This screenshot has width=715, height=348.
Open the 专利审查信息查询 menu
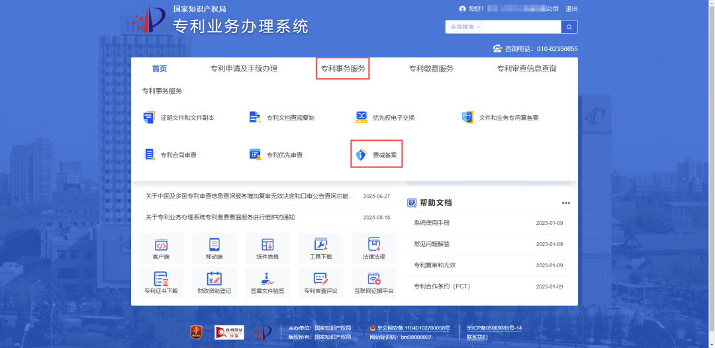click(527, 69)
